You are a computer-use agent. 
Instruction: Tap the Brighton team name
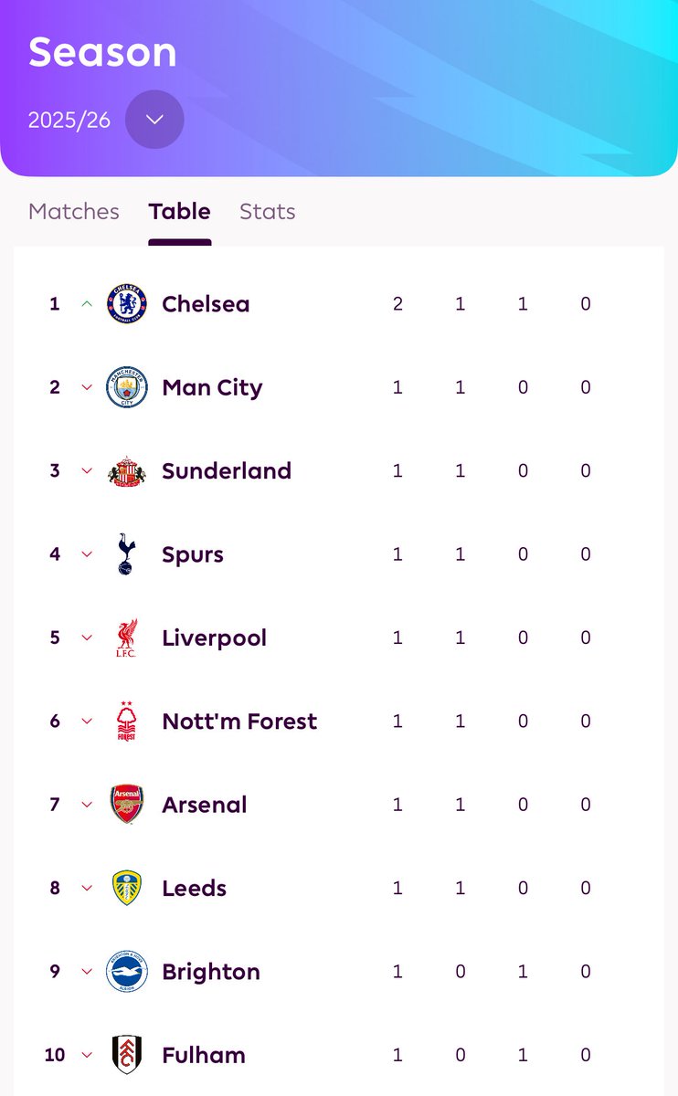[211, 972]
